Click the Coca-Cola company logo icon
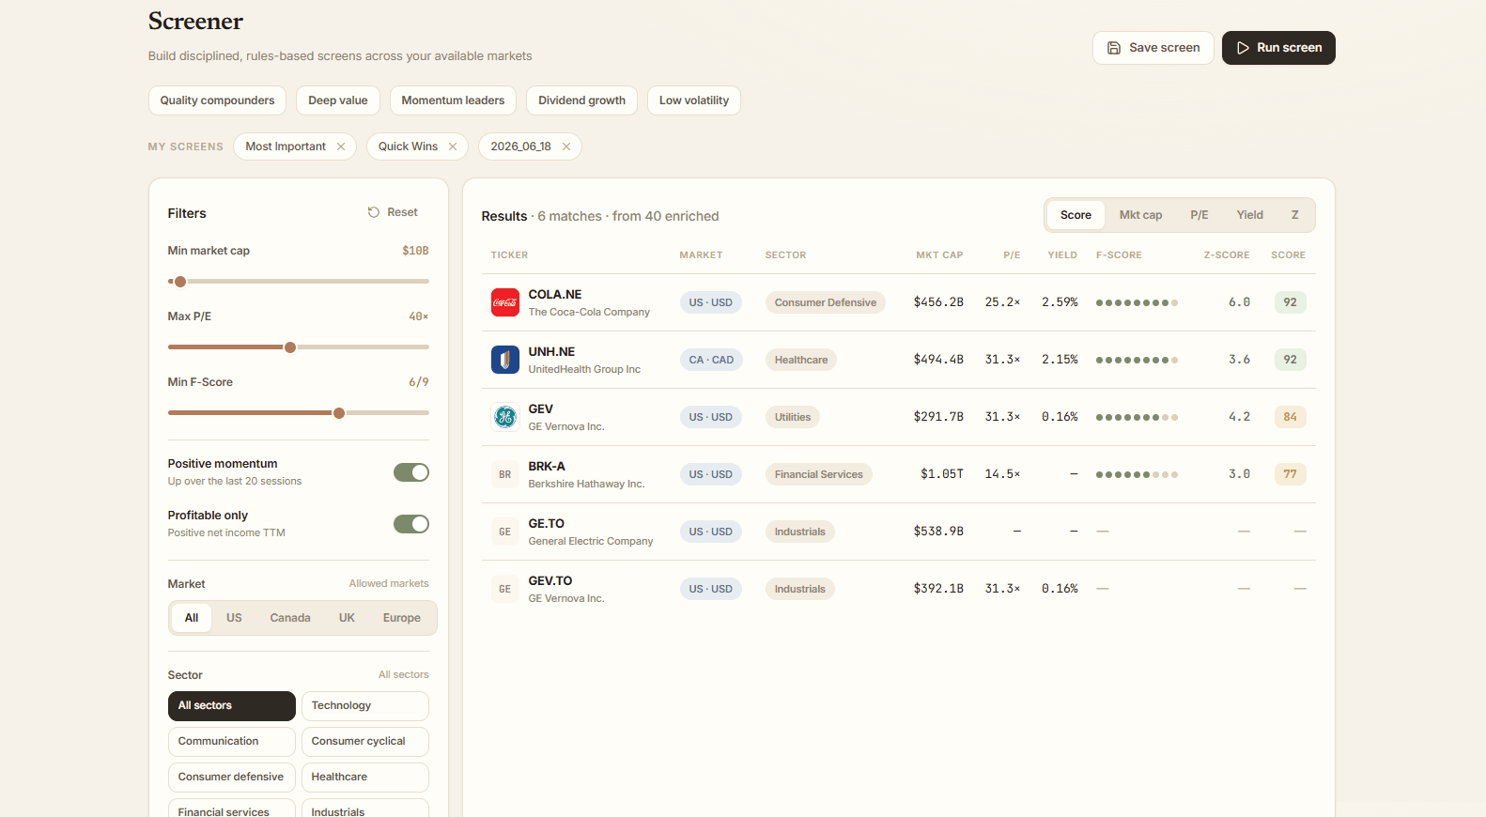Viewport: 1486px width, 817px height. tap(505, 302)
